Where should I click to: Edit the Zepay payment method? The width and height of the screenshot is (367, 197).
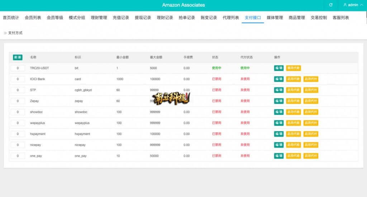coord(278,101)
